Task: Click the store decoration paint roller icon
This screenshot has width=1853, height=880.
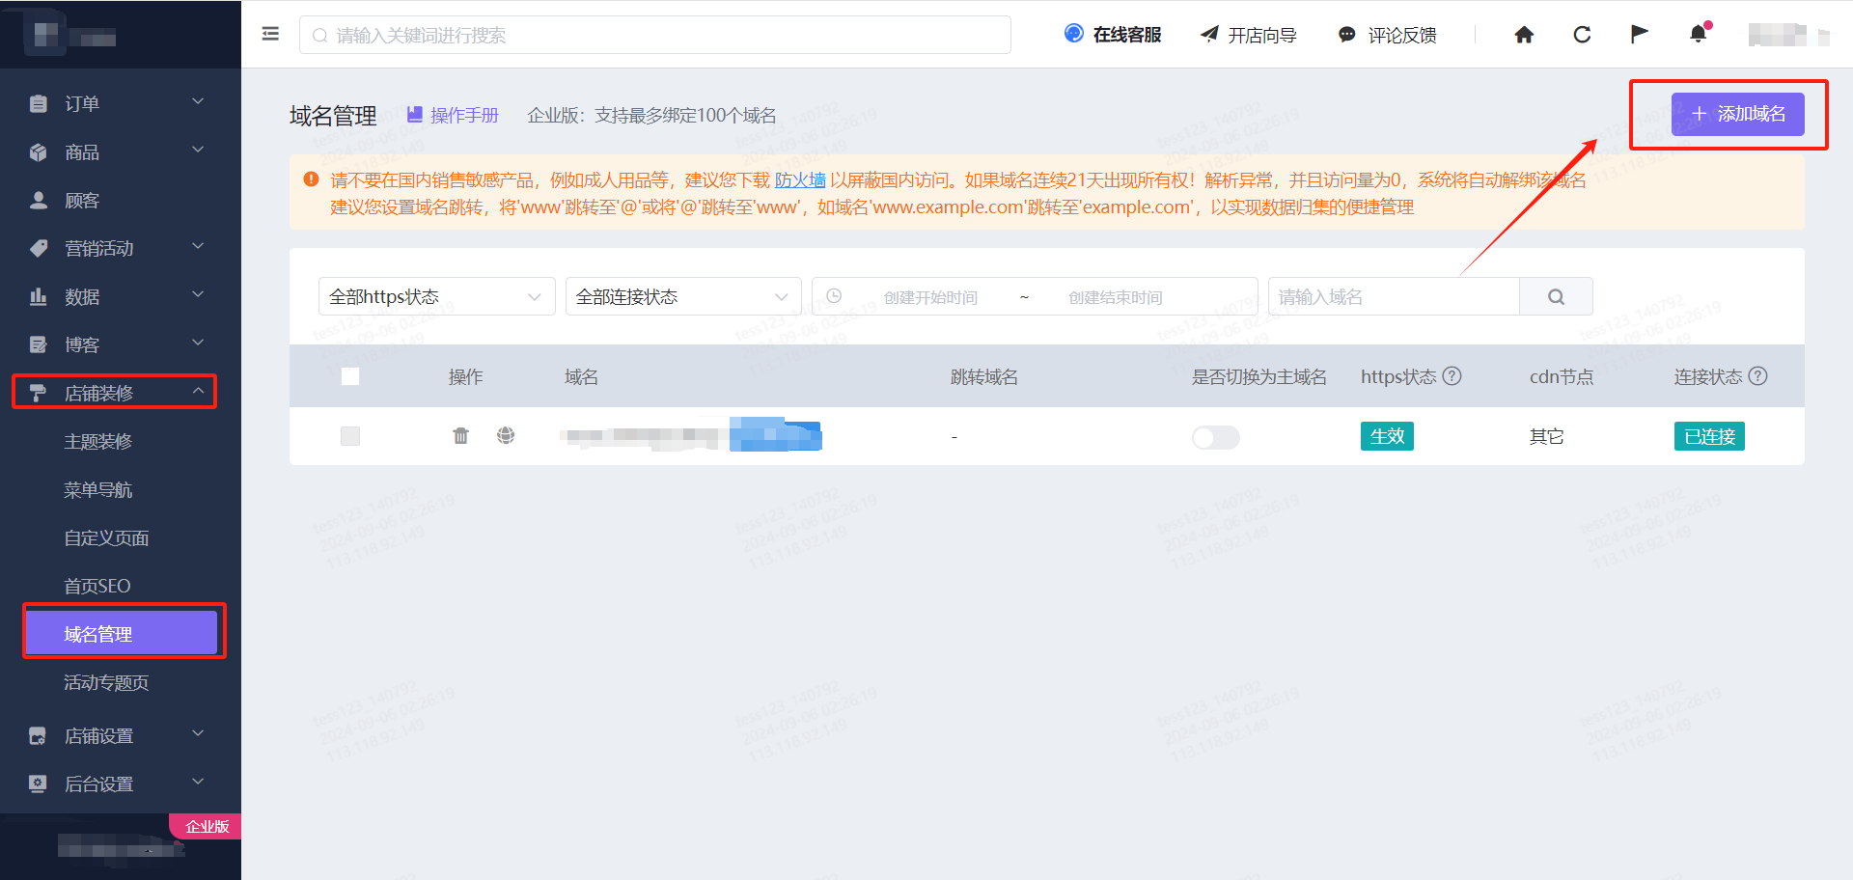Action: coord(39,393)
